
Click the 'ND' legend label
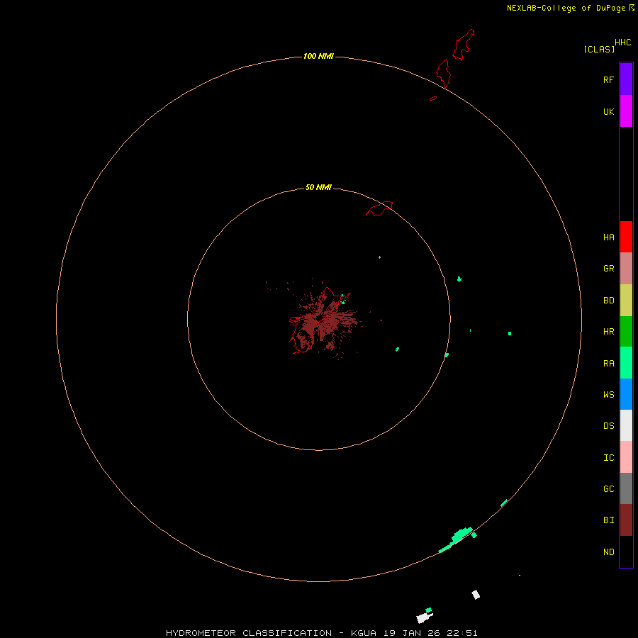point(608,552)
